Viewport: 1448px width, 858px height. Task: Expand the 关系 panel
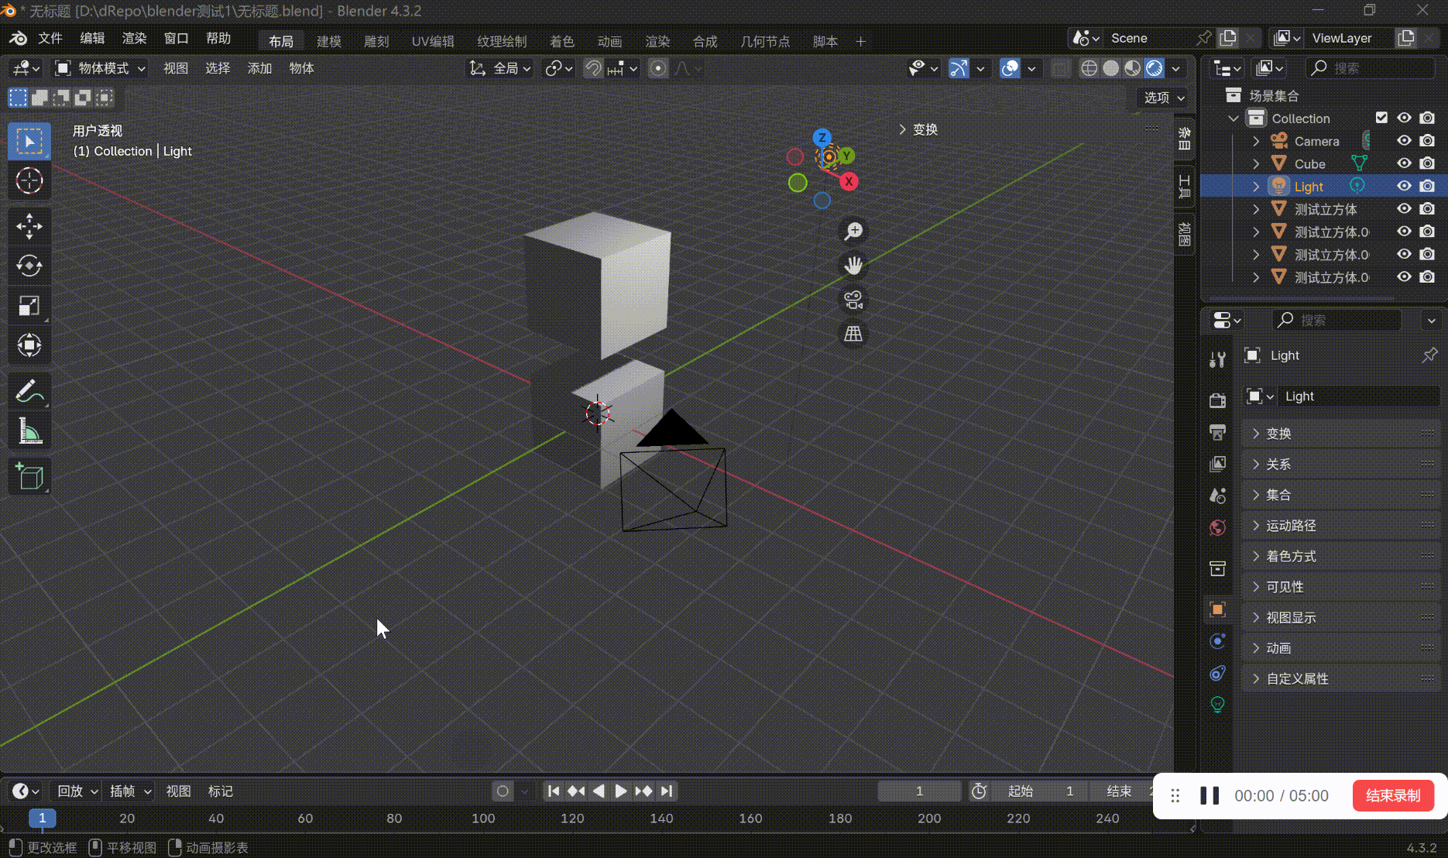tap(1341, 464)
